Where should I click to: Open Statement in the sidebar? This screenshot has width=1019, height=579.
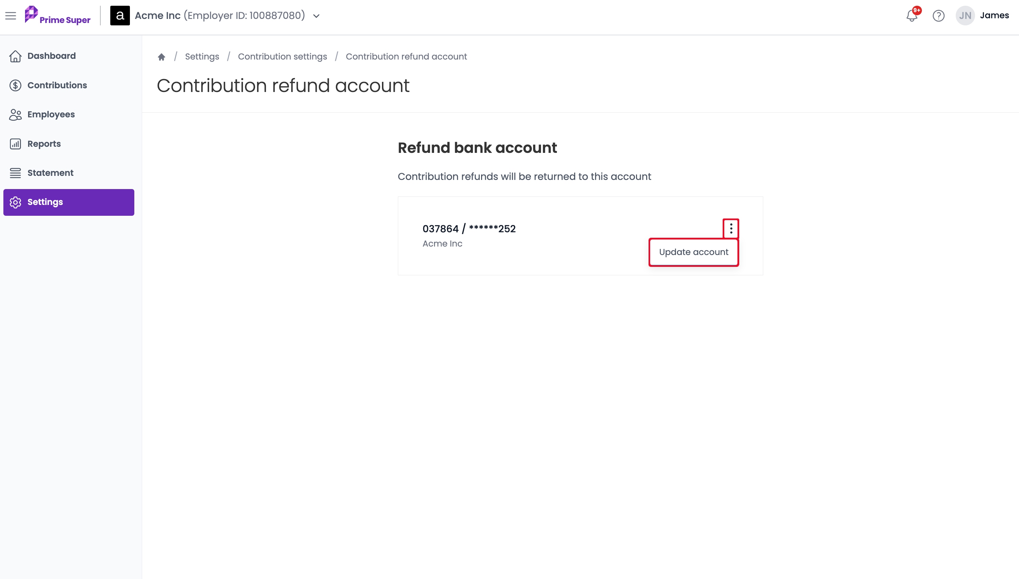click(x=69, y=173)
